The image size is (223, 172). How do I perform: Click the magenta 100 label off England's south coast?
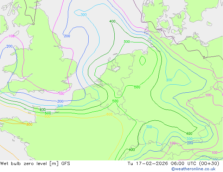61,93
